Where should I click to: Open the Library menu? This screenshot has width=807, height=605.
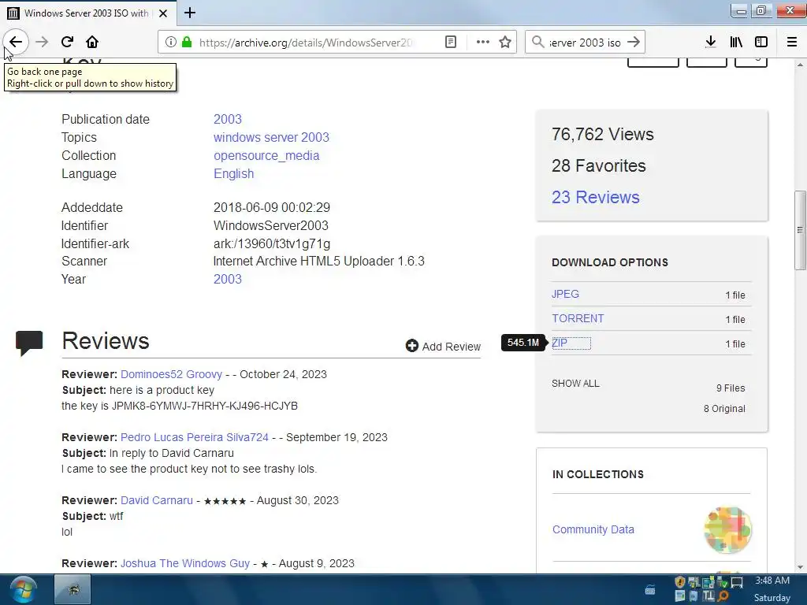(736, 43)
